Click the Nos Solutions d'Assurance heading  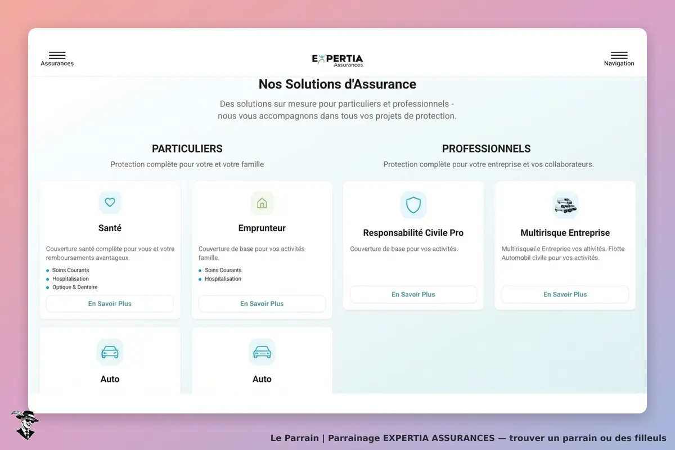tap(337, 84)
